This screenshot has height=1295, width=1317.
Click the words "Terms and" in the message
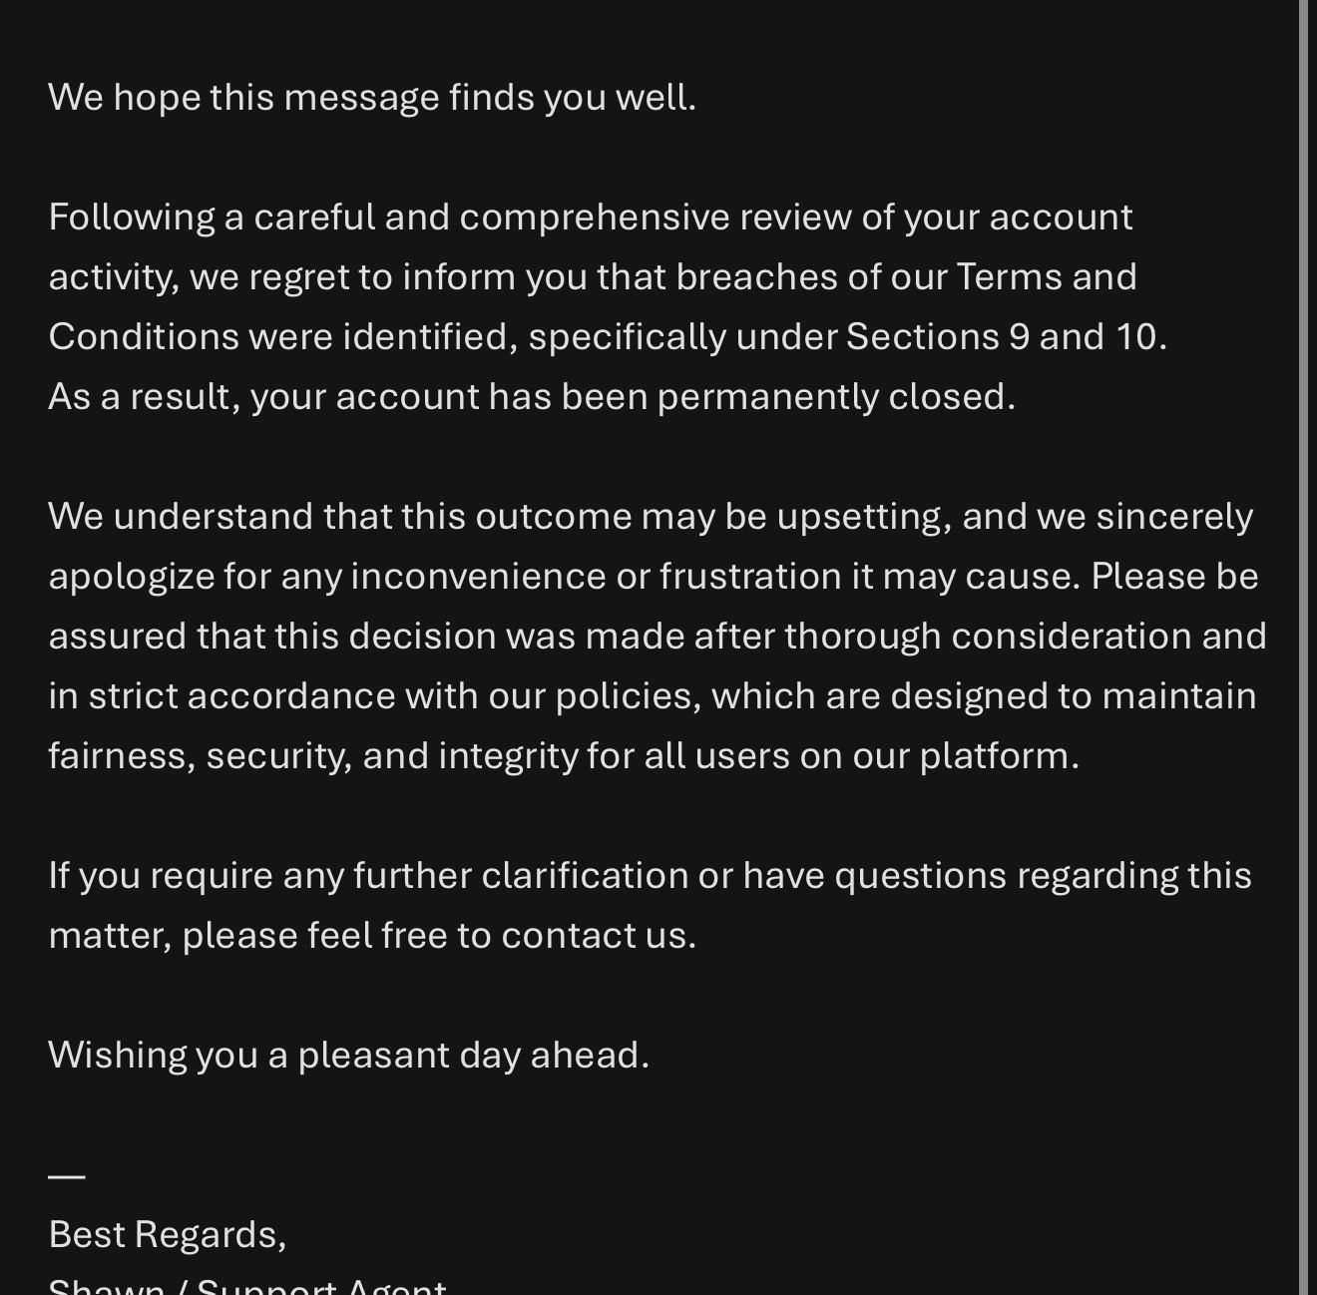click(x=1046, y=277)
